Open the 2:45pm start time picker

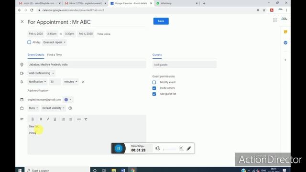point(52,34)
